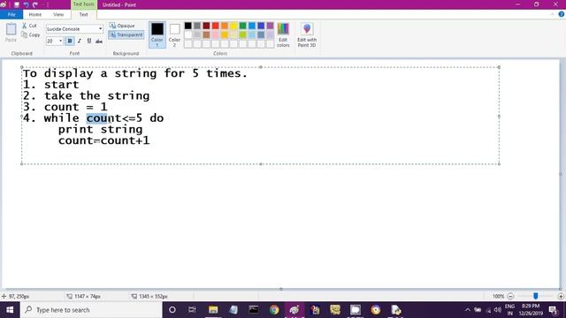This screenshot has width=566, height=318.
Task: Open Google Chrome from the taskbar
Action: pos(274,310)
